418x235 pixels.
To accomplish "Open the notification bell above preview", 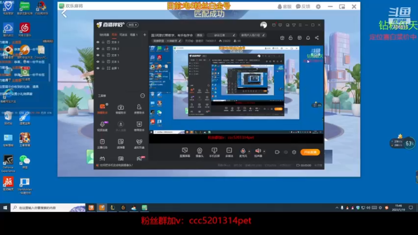I will (x=308, y=38).
